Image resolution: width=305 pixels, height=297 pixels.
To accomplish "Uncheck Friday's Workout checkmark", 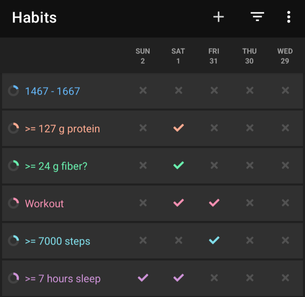I will click(x=214, y=203).
